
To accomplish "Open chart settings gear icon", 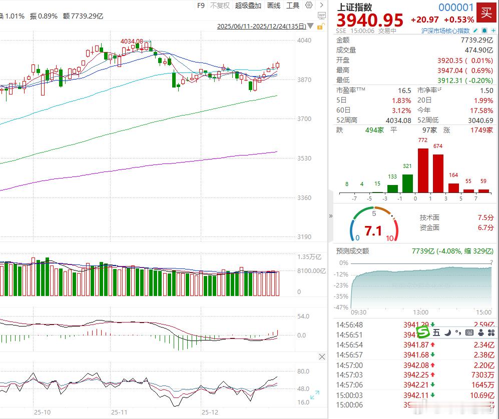I will 309,5.
